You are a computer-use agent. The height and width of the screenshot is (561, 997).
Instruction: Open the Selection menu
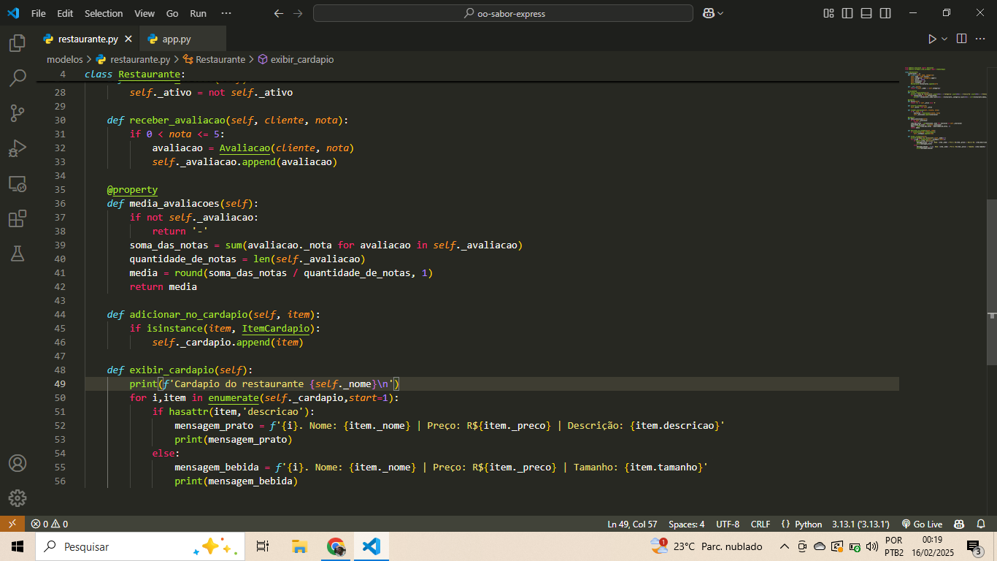click(104, 13)
